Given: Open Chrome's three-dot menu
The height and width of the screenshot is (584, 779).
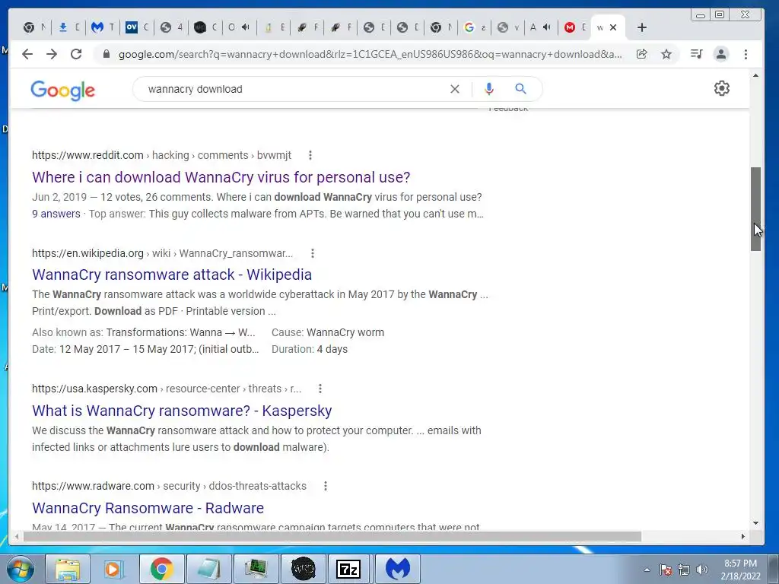Looking at the screenshot, I should (x=746, y=54).
